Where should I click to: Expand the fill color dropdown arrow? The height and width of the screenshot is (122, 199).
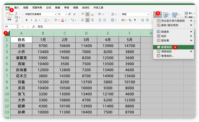coord(59,20)
